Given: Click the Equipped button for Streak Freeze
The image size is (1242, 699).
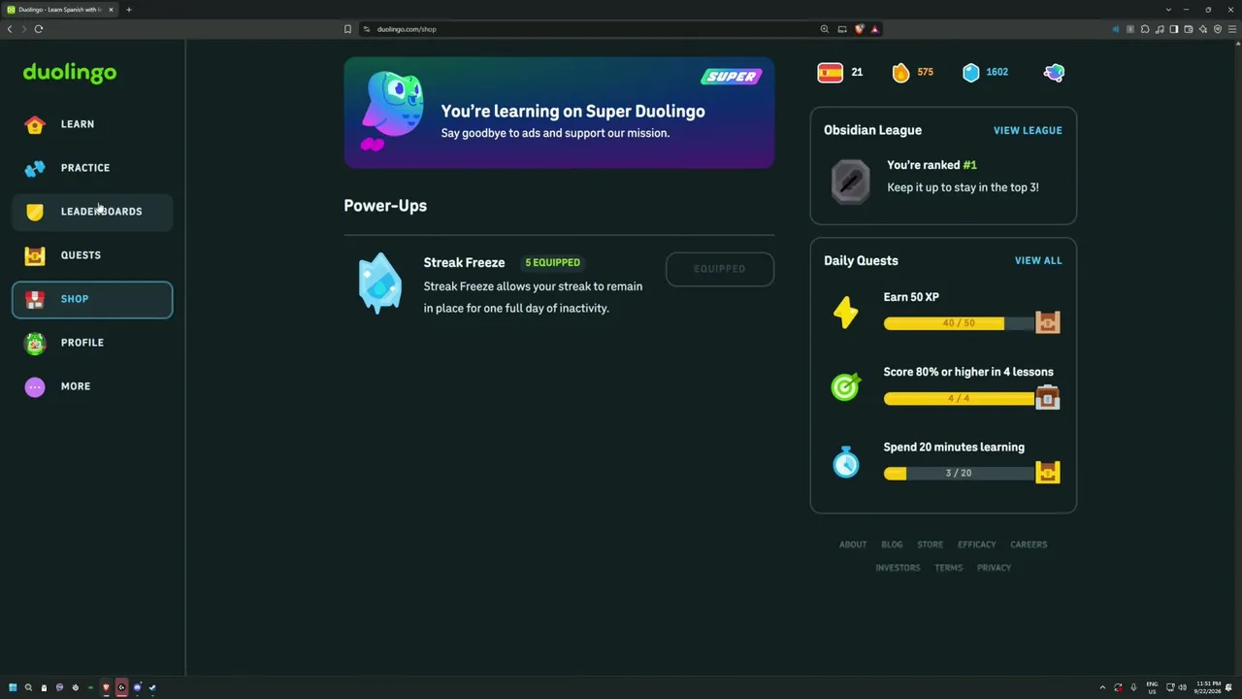Looking at the screenshot, I should pos(720,269).
